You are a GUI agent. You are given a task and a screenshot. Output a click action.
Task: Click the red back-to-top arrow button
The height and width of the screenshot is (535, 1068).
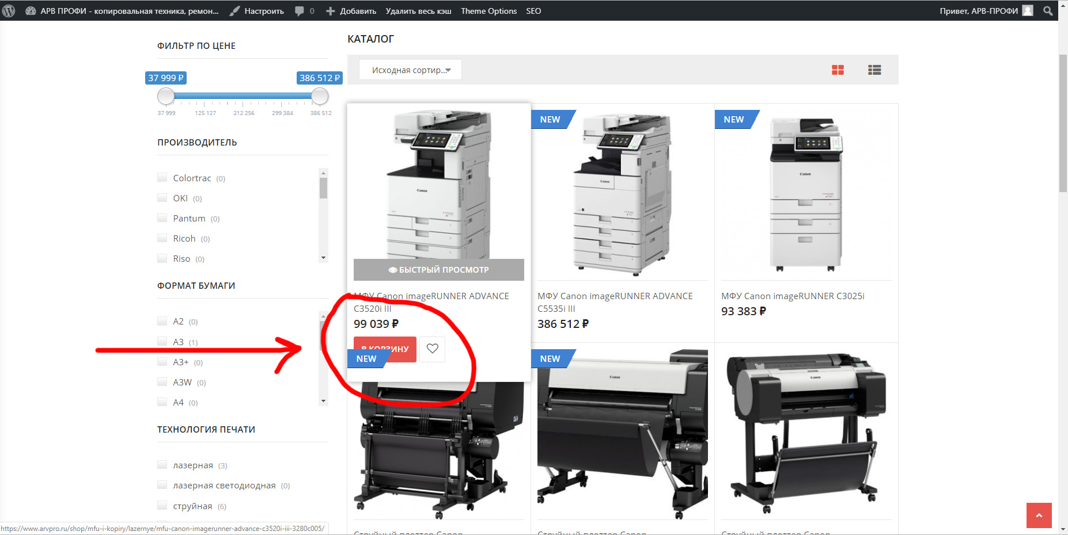1039,515
